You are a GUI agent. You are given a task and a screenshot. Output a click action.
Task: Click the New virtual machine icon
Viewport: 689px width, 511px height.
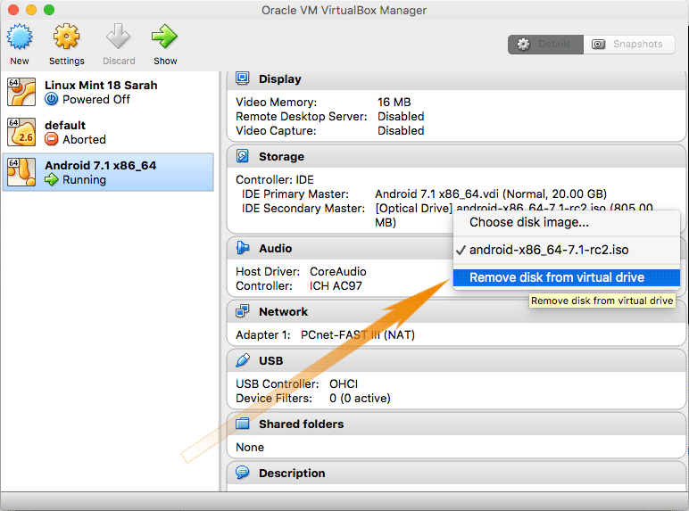pyautogui.click(x=20, y=37)
